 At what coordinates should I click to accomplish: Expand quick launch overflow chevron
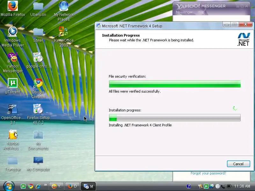click(45, 185)
